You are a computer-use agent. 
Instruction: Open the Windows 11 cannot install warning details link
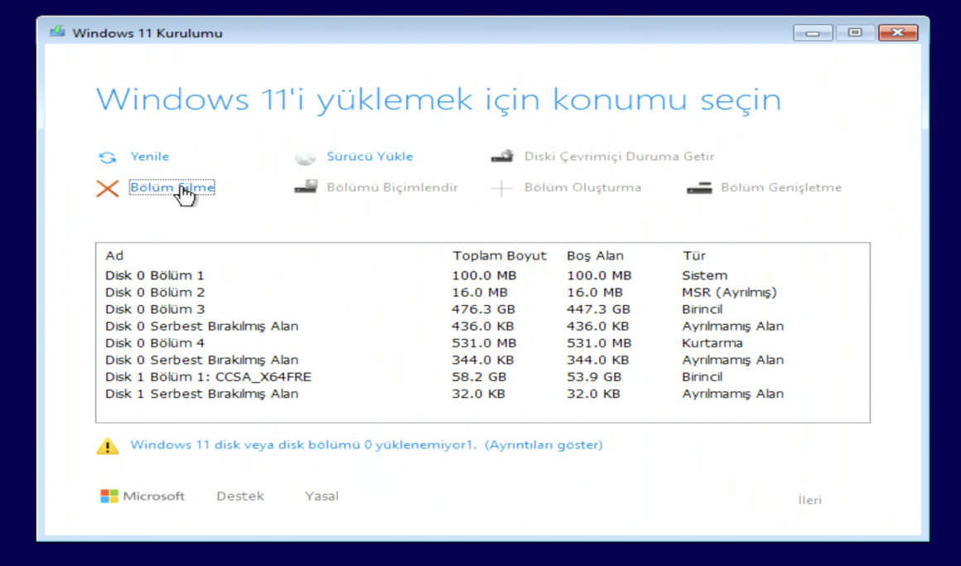coord(366,445)
